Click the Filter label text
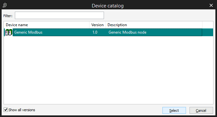Viewport: 217px width, 117px height. 8,16
